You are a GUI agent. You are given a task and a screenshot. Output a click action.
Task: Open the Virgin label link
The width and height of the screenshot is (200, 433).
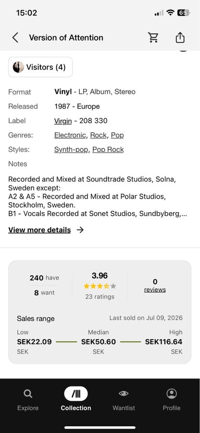(63, 121)
